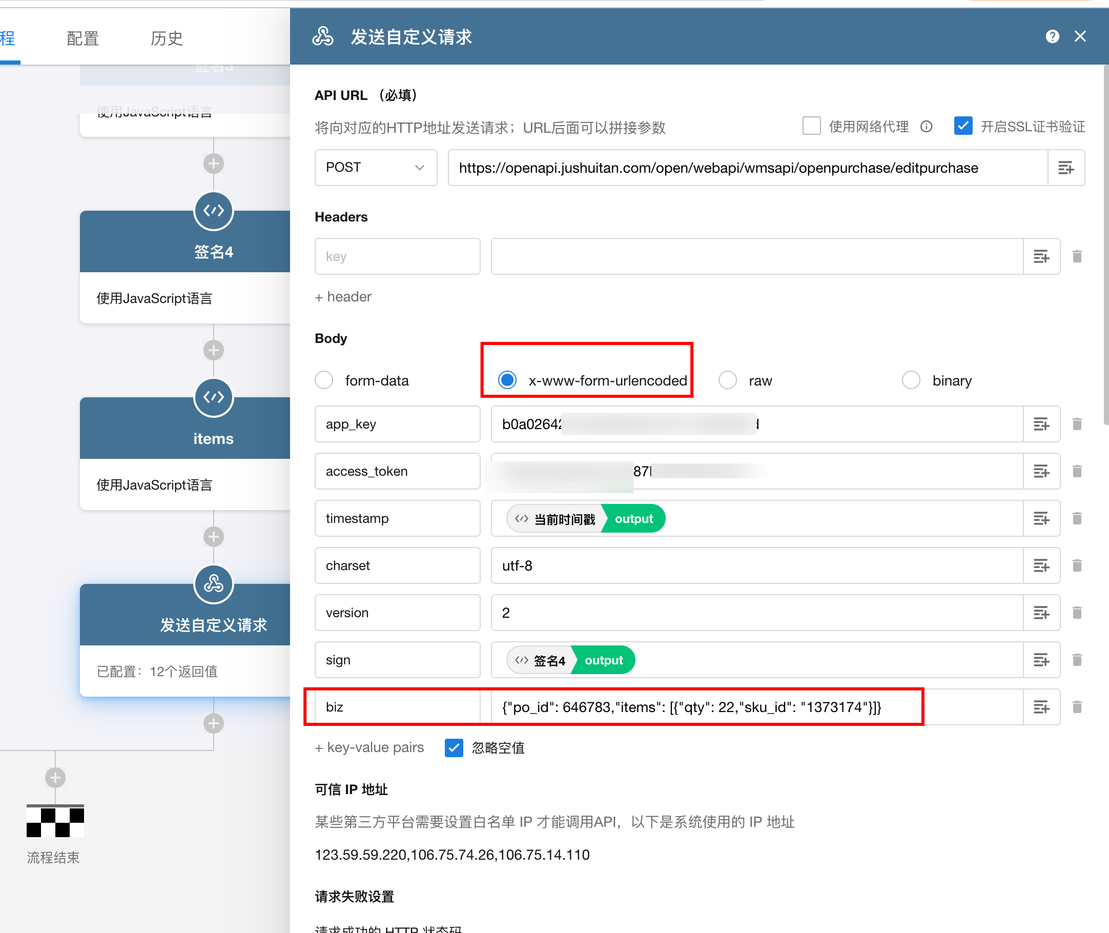Click insert-field icon in biz row
The image size is (1109, 933).
click(1041, 707)
